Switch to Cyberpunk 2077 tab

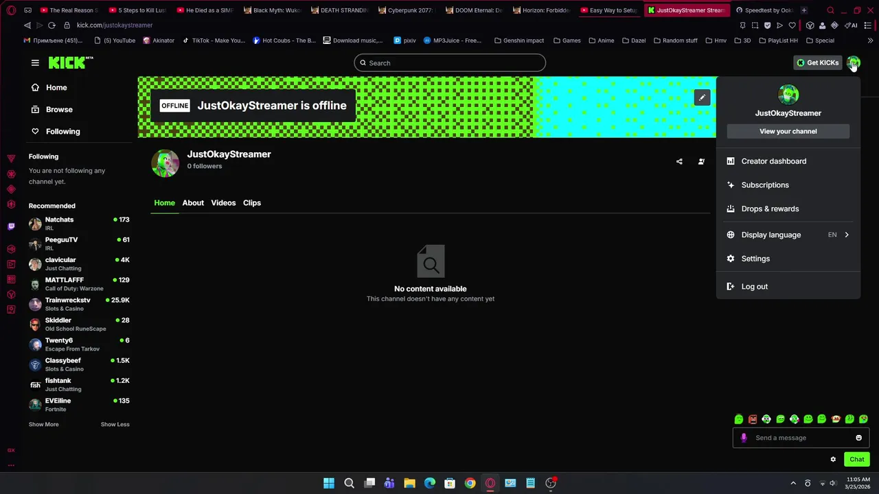point(407,10)
